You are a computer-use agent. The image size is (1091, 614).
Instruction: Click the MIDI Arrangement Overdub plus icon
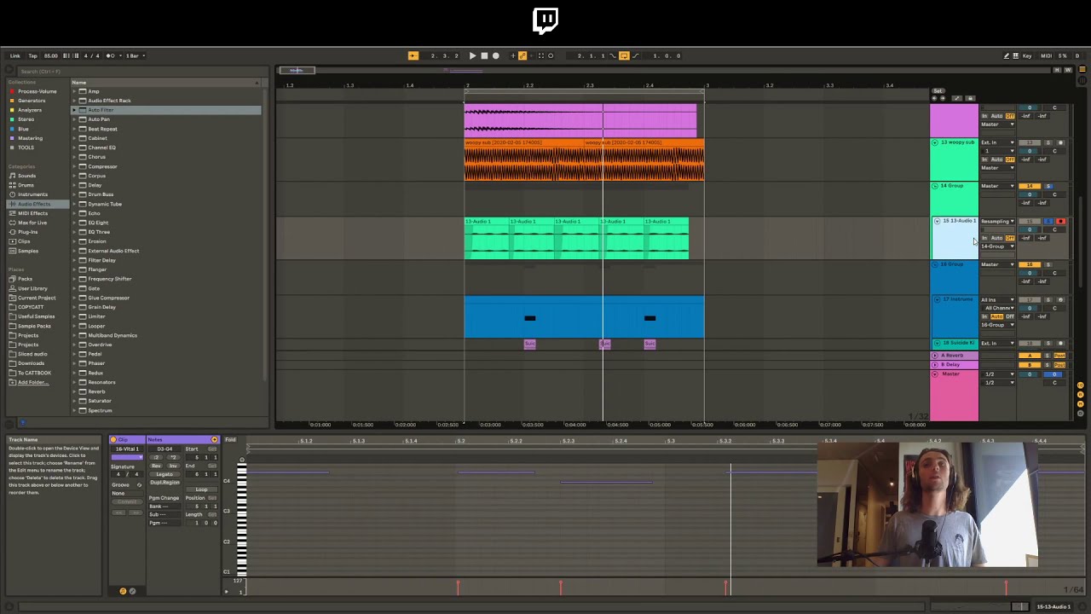pyautogui.click(x=513, y=55)
